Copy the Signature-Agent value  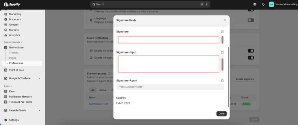(x=222, y=81)
